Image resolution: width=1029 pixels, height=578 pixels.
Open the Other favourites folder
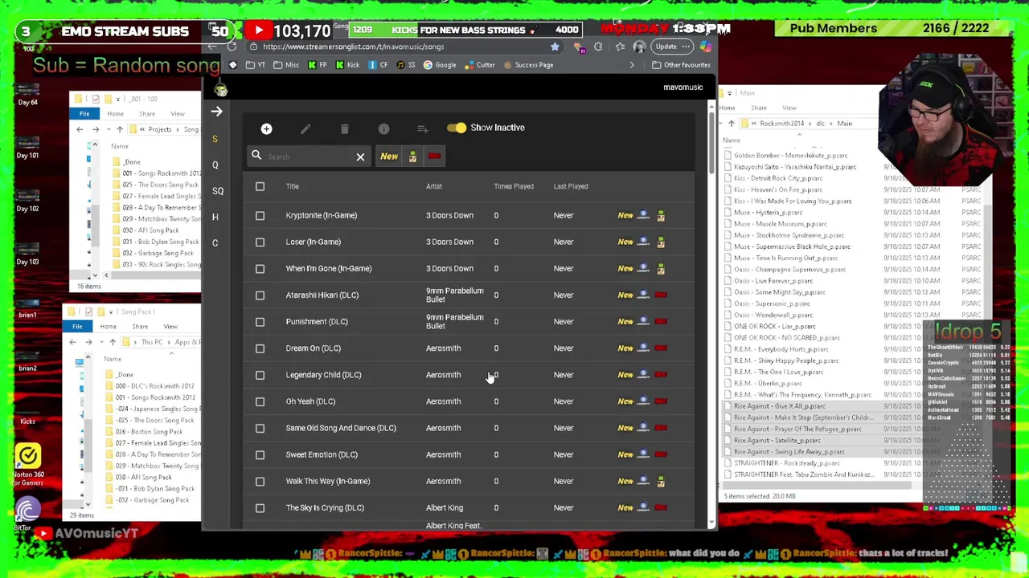pyautogui.click(x=682, y=65)
